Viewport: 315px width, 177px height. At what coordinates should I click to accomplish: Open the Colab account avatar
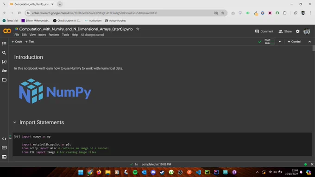307,31
